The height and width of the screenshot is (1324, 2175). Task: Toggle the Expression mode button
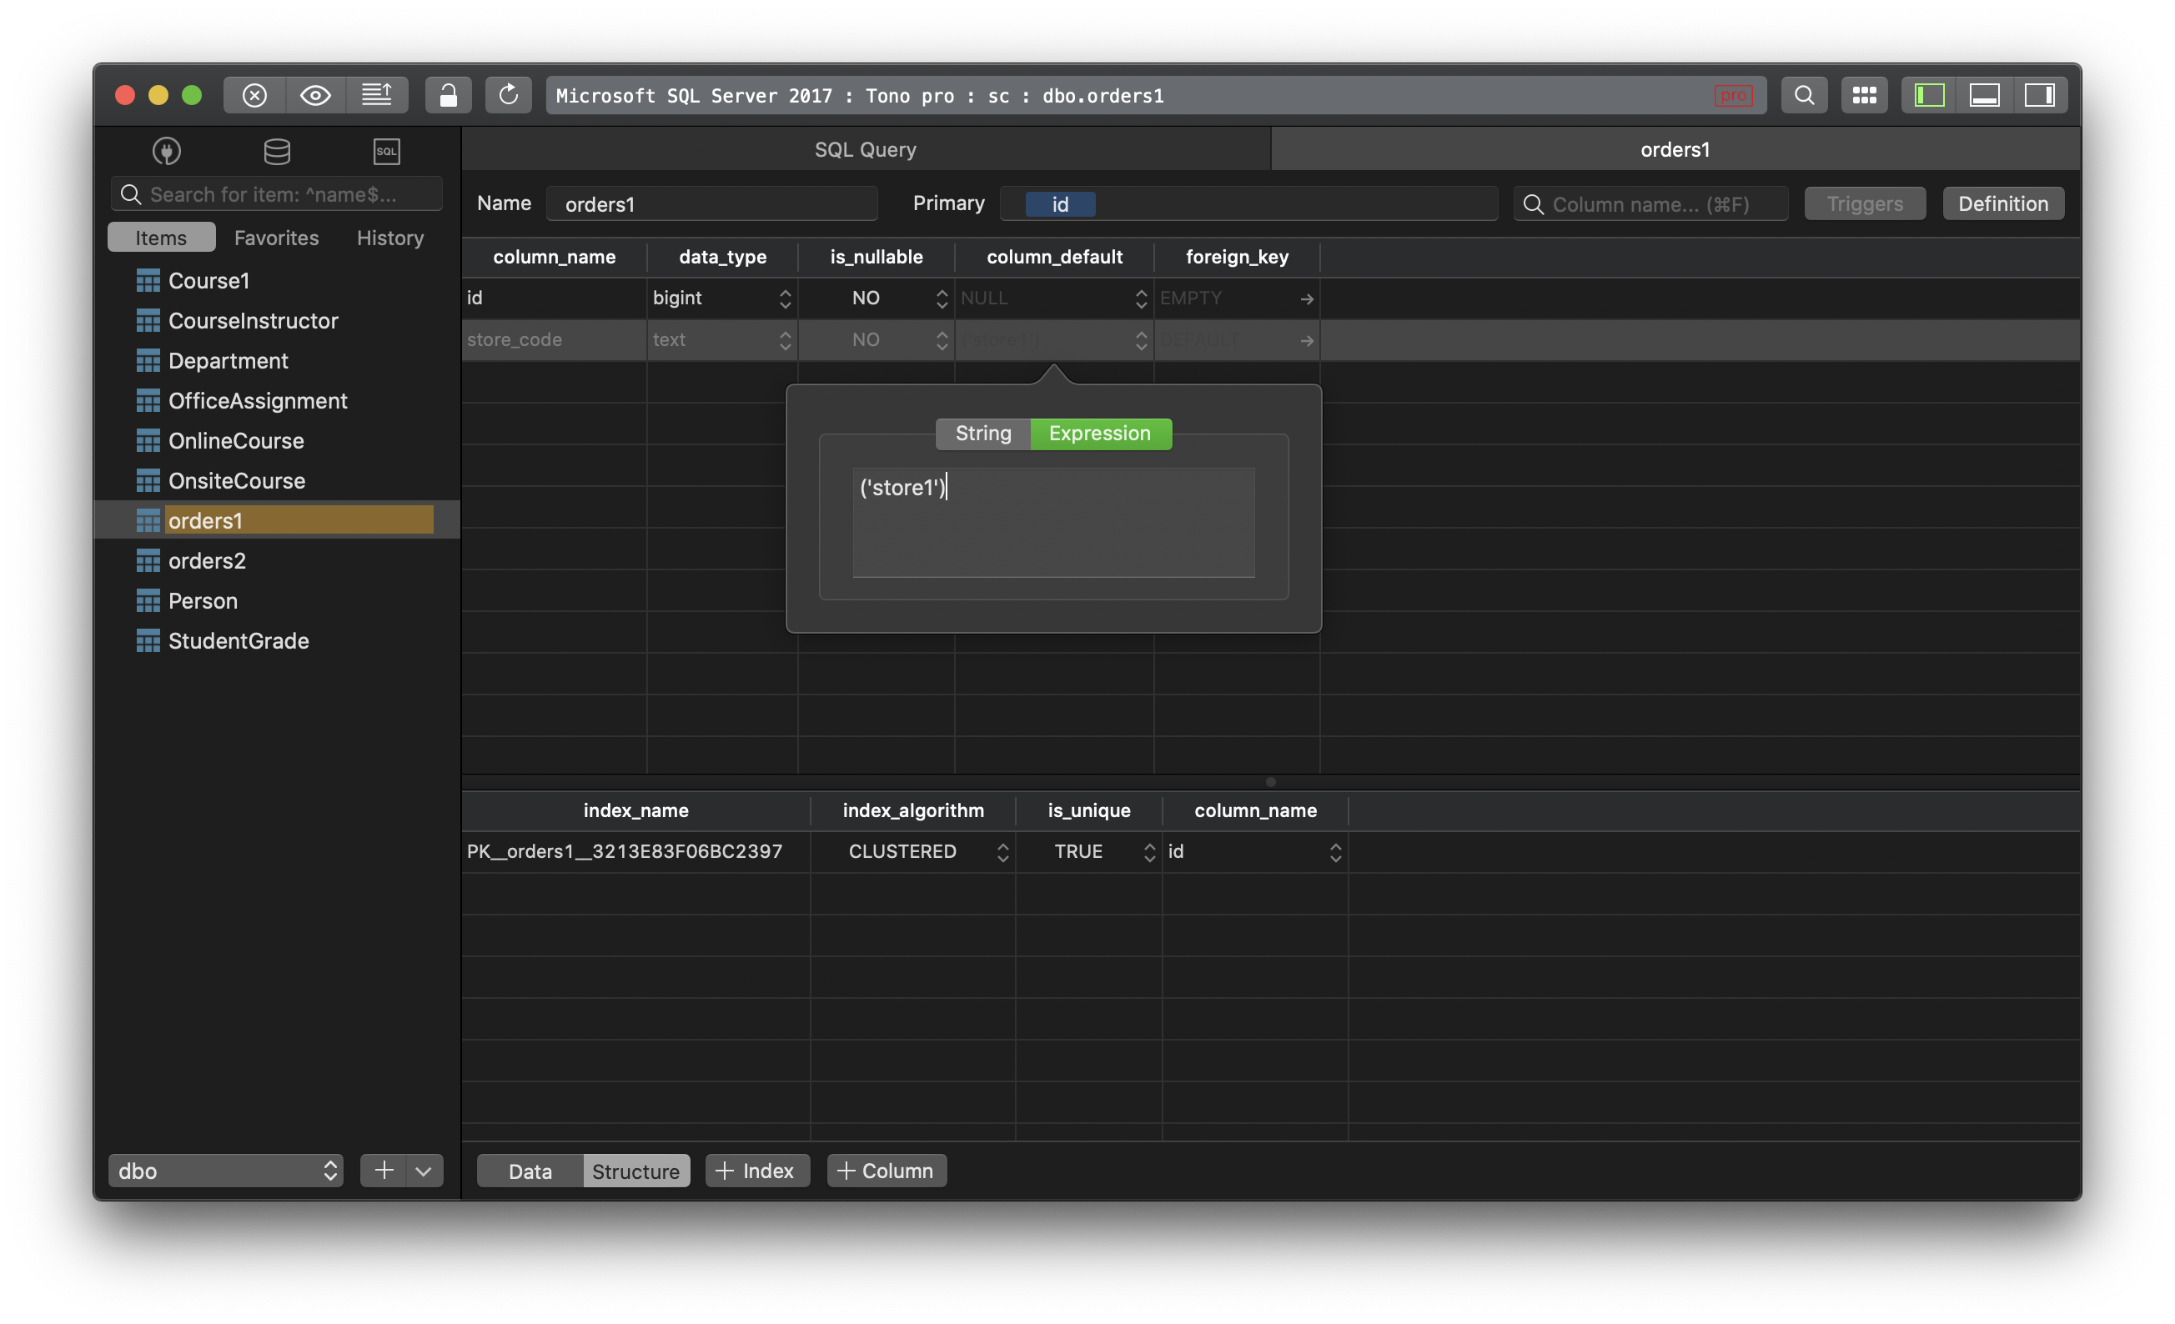(1098, 432)
